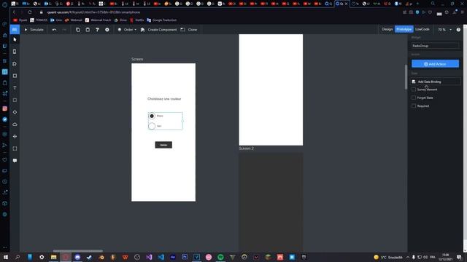This screenshot has width=467, height=262.
Task: Click Add Data Binding
Action: coord(435,82)
